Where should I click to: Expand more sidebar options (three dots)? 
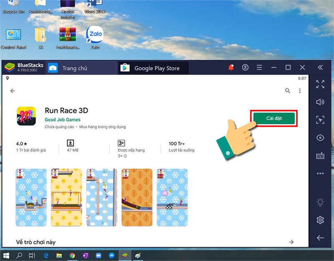tap(320, 173)
